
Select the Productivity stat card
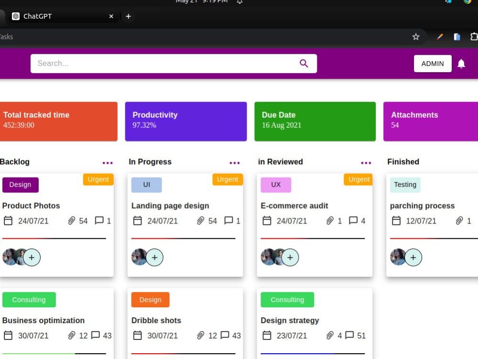[185, 121]
